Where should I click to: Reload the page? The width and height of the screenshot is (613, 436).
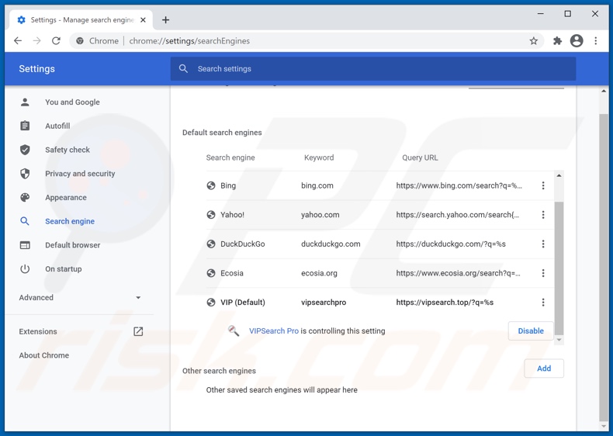pyautogui.click(x=57, y=40)
